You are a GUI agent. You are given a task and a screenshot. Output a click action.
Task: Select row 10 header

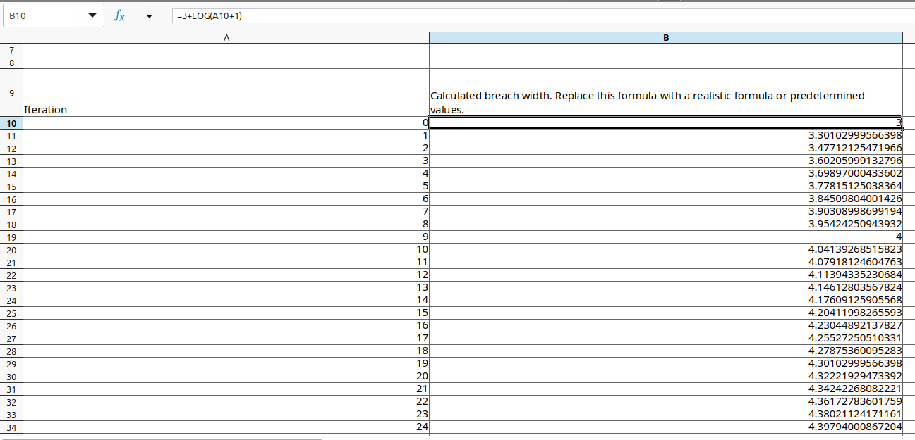(11, 123)
